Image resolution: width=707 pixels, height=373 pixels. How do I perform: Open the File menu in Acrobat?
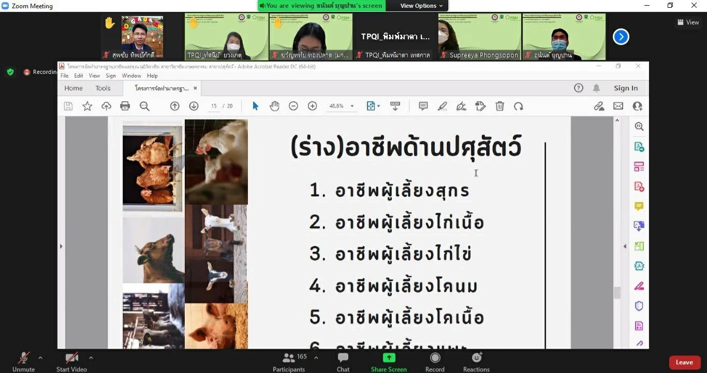[x=64, y=75]
